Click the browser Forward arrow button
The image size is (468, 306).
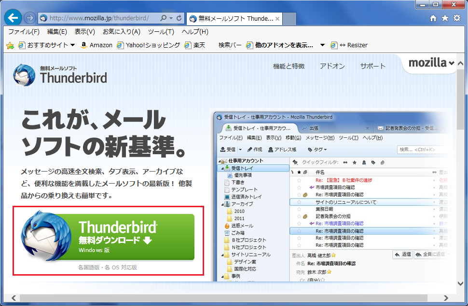point(29,18)
